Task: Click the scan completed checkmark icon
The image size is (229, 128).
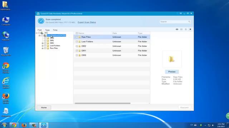Action: [41, 21]
